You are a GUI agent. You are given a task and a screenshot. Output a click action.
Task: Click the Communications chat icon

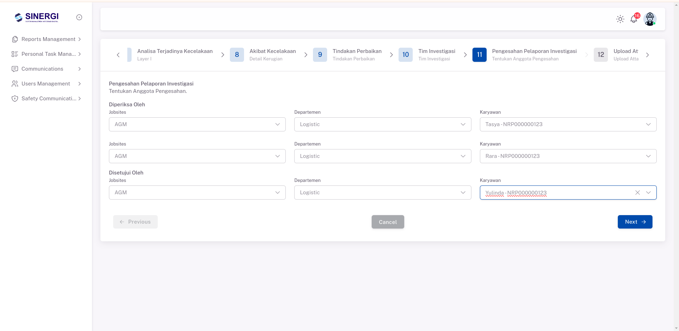15,69
